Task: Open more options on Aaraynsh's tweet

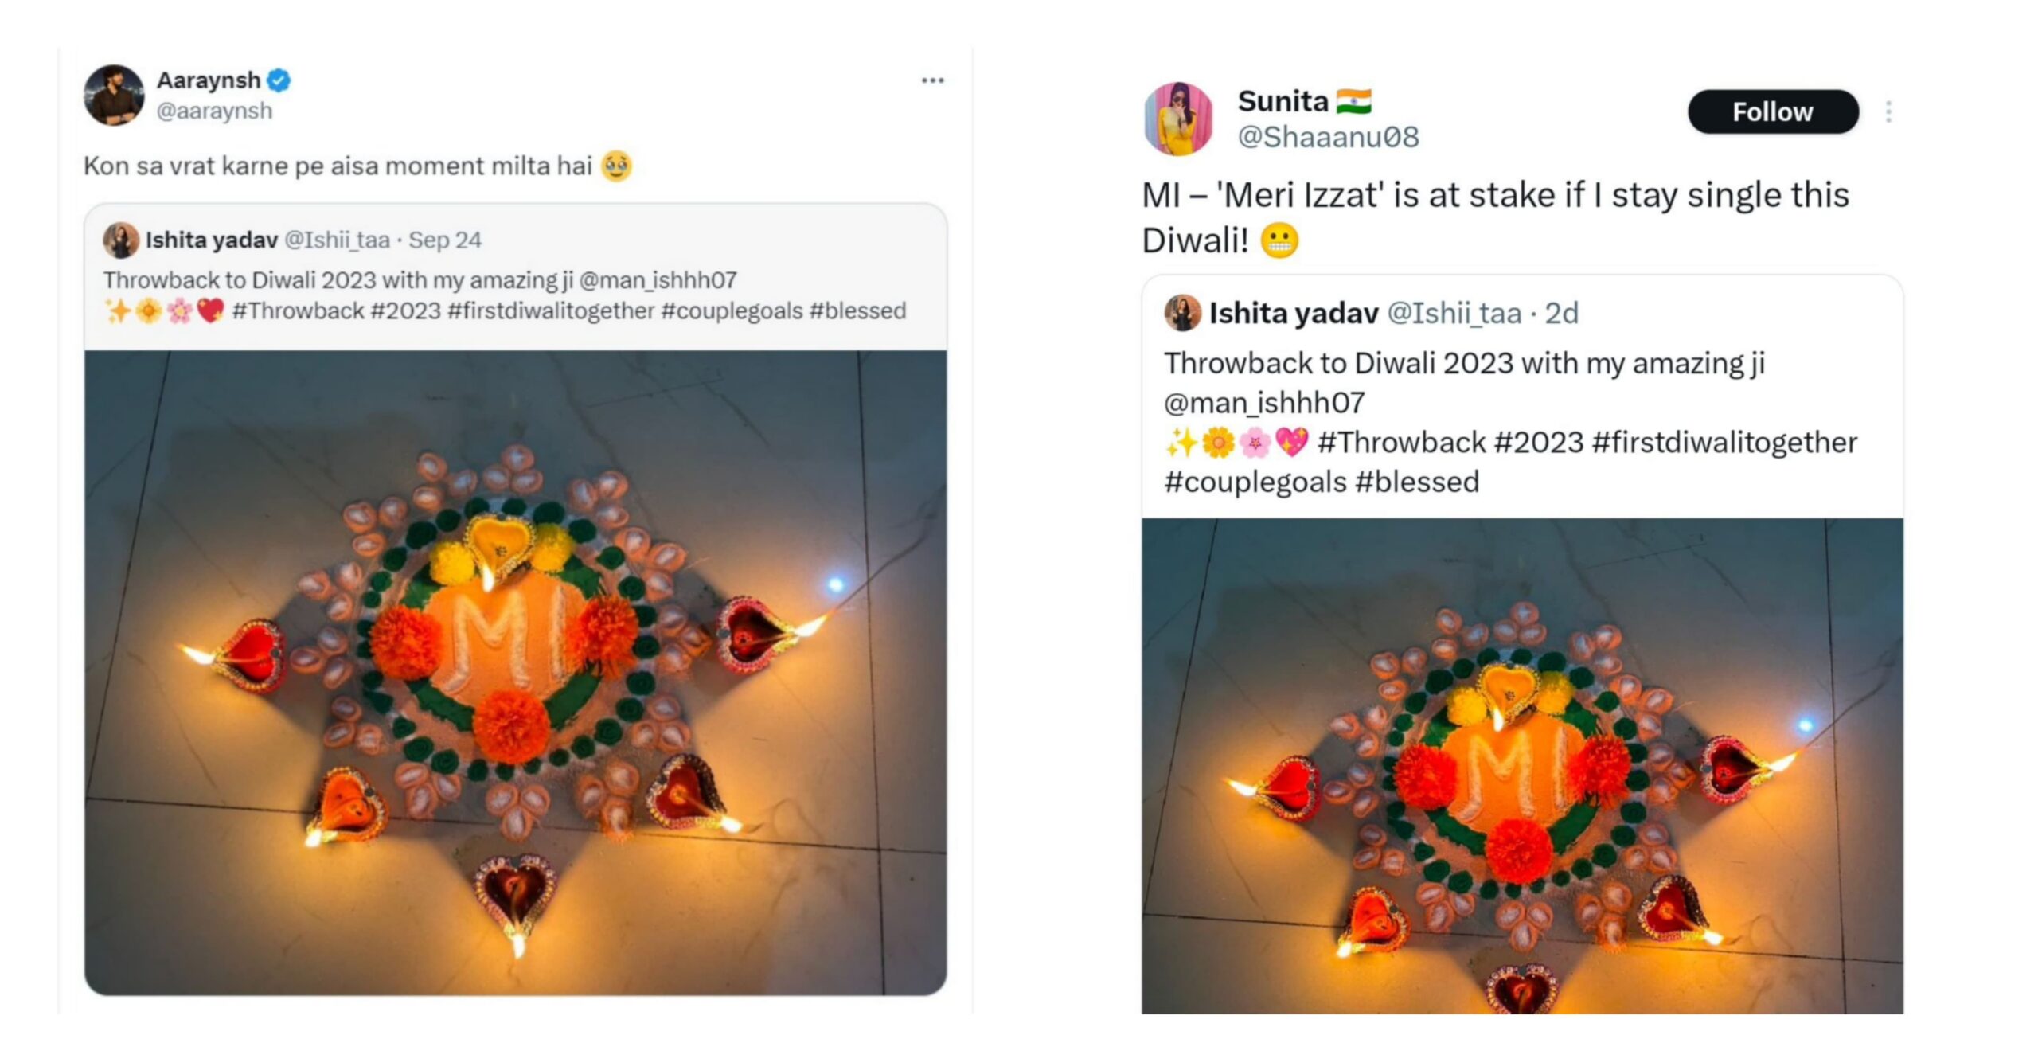Action: [x=933, y=79]
